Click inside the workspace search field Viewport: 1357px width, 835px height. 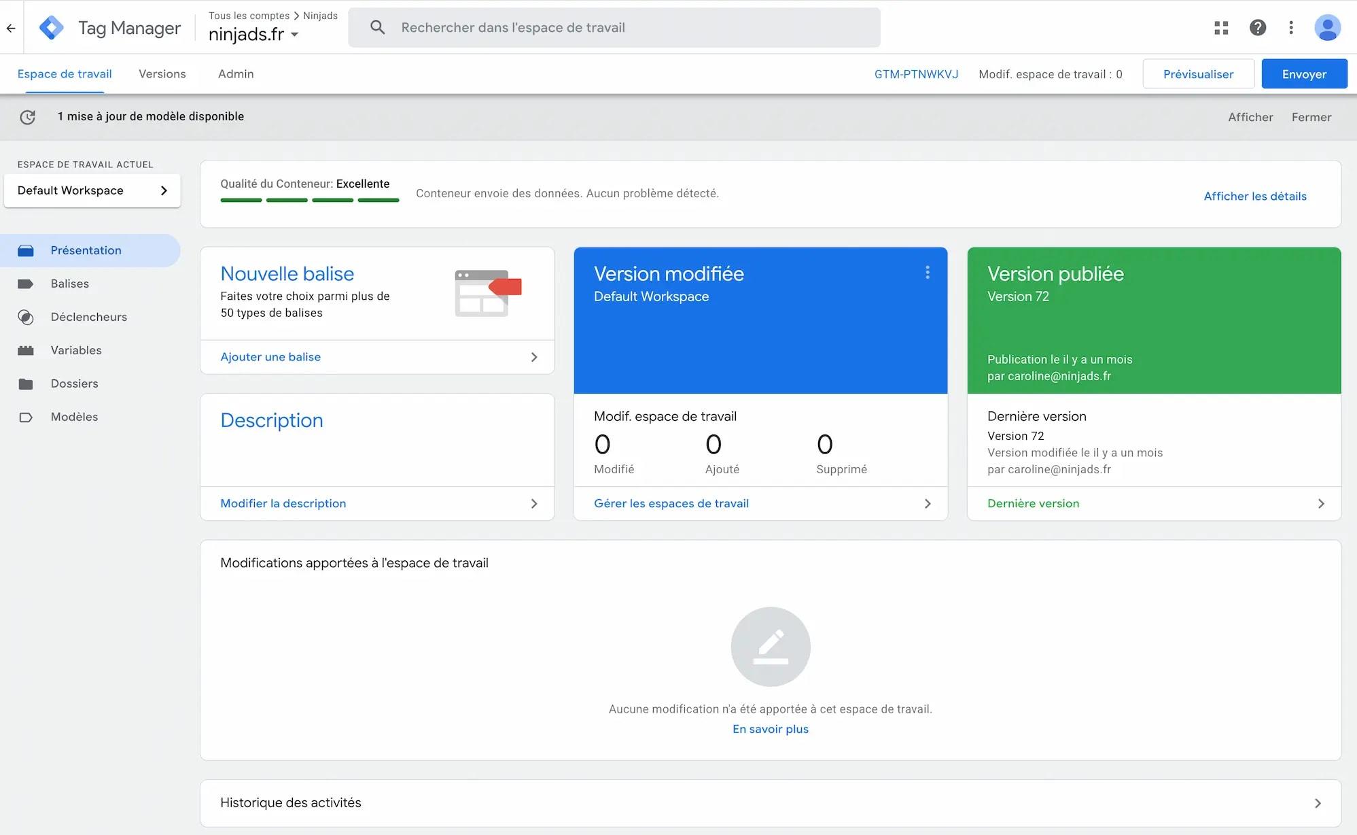click(612, 27)
